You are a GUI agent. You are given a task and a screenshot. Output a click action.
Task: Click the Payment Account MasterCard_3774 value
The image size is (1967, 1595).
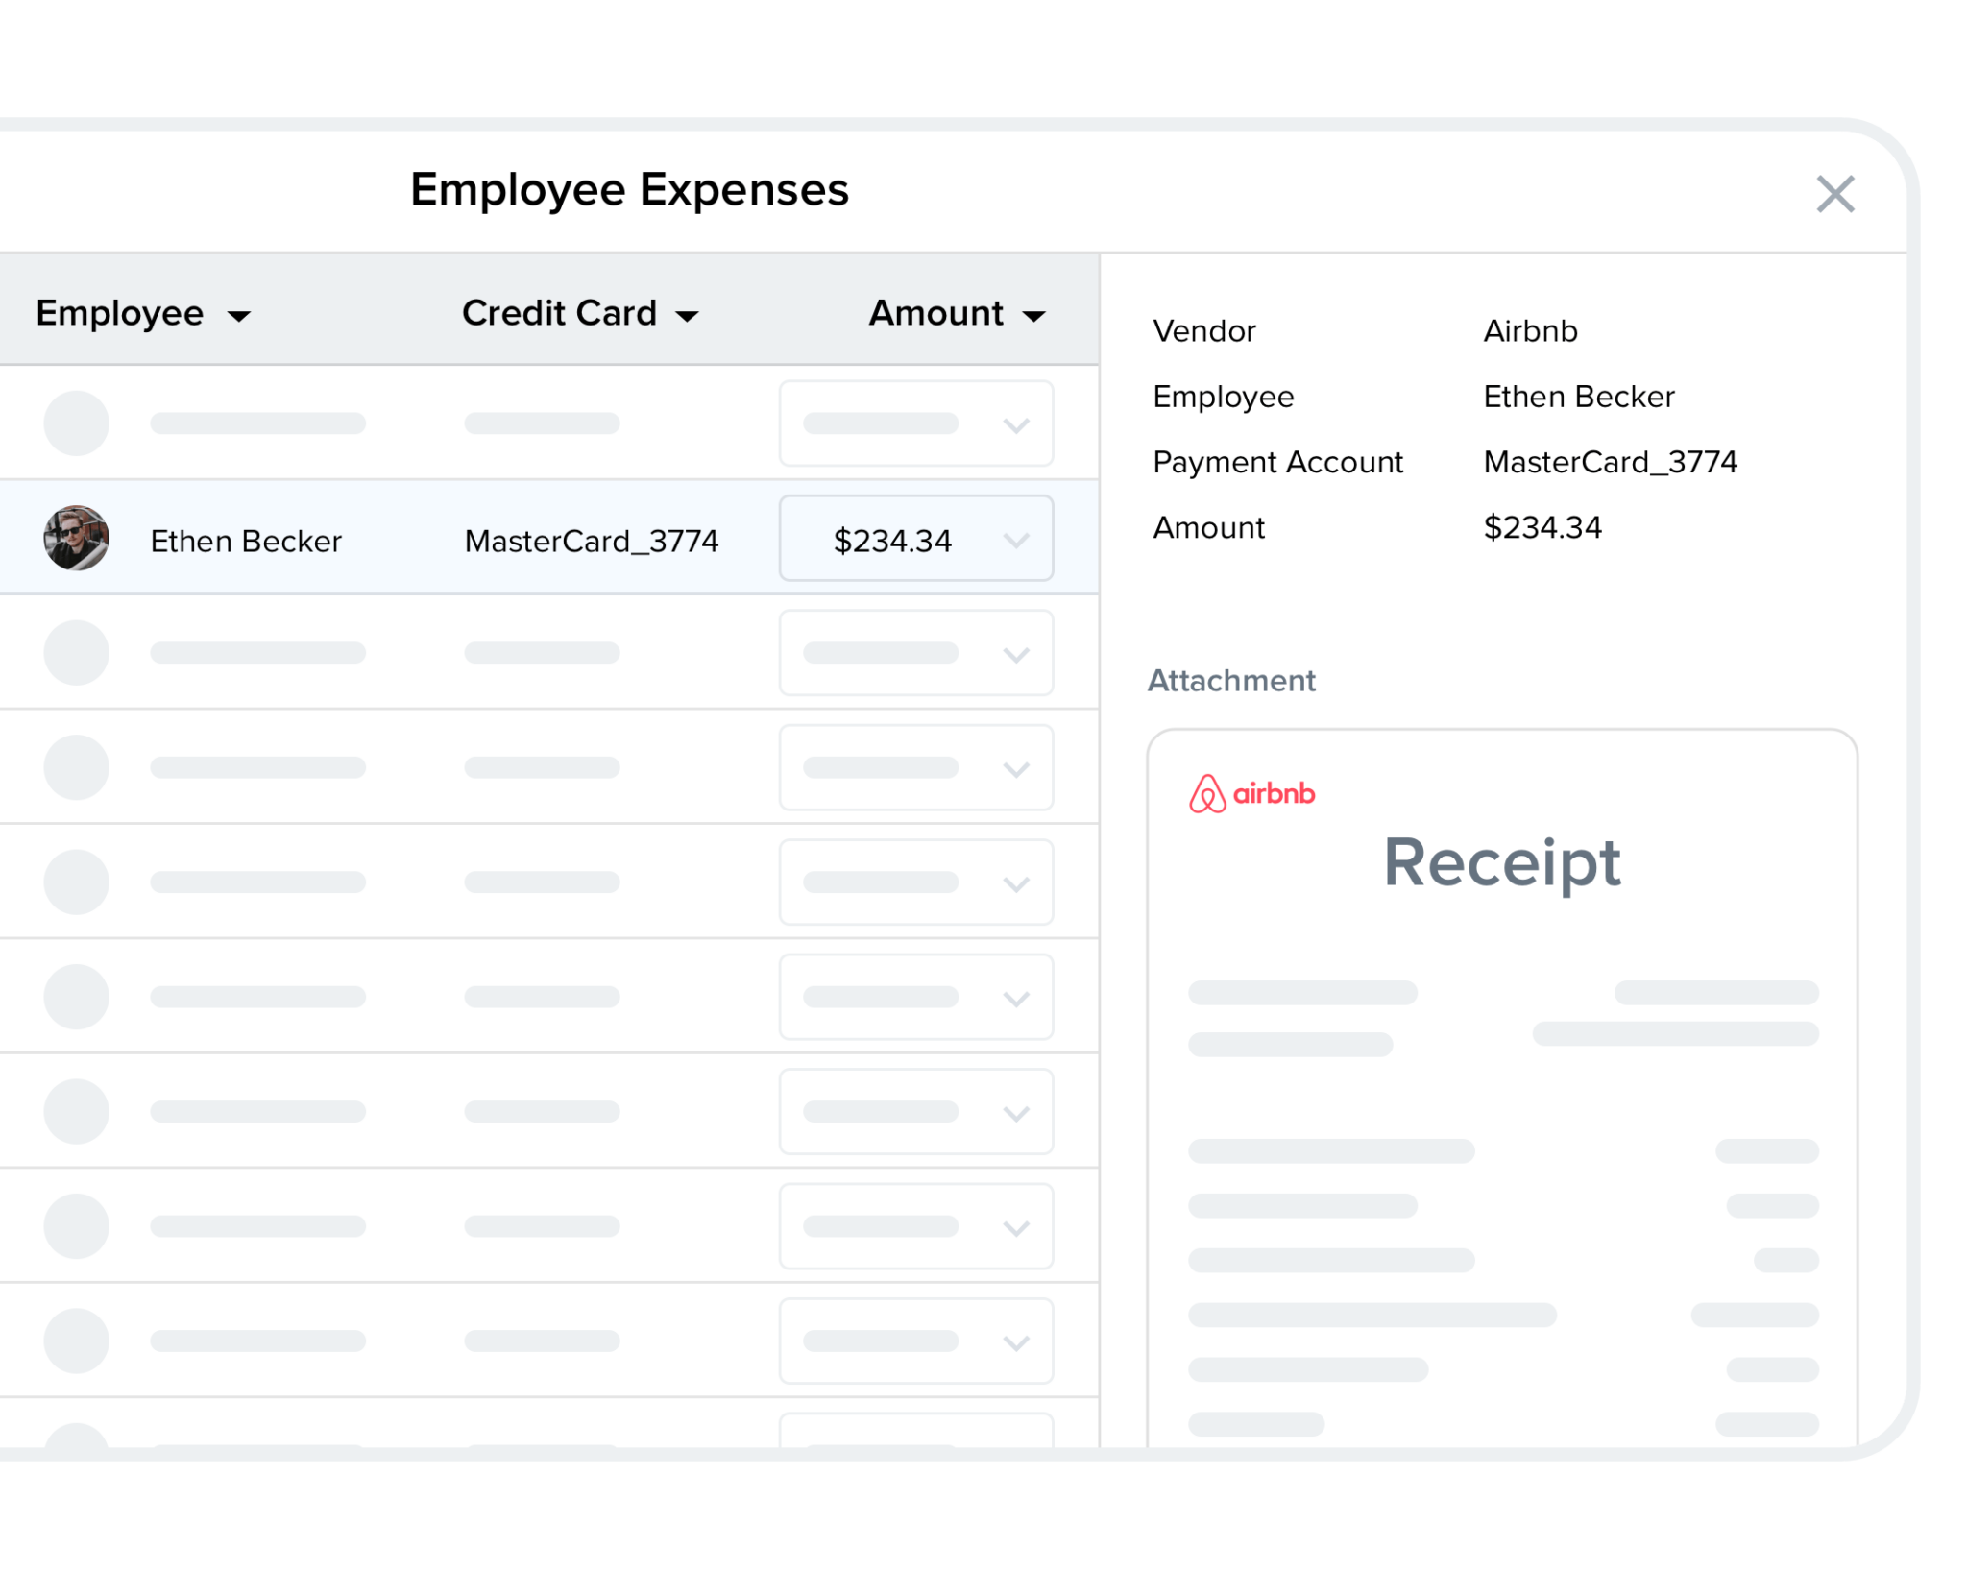click(1610, 463)
